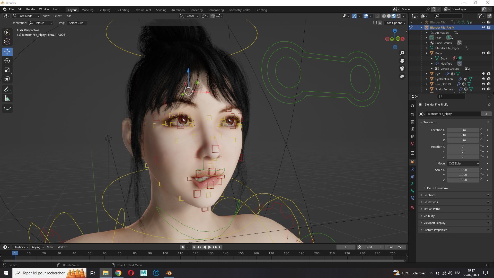
Task: Launch Blender from the Windows taskbar
Action: click(x=169, y=273)
